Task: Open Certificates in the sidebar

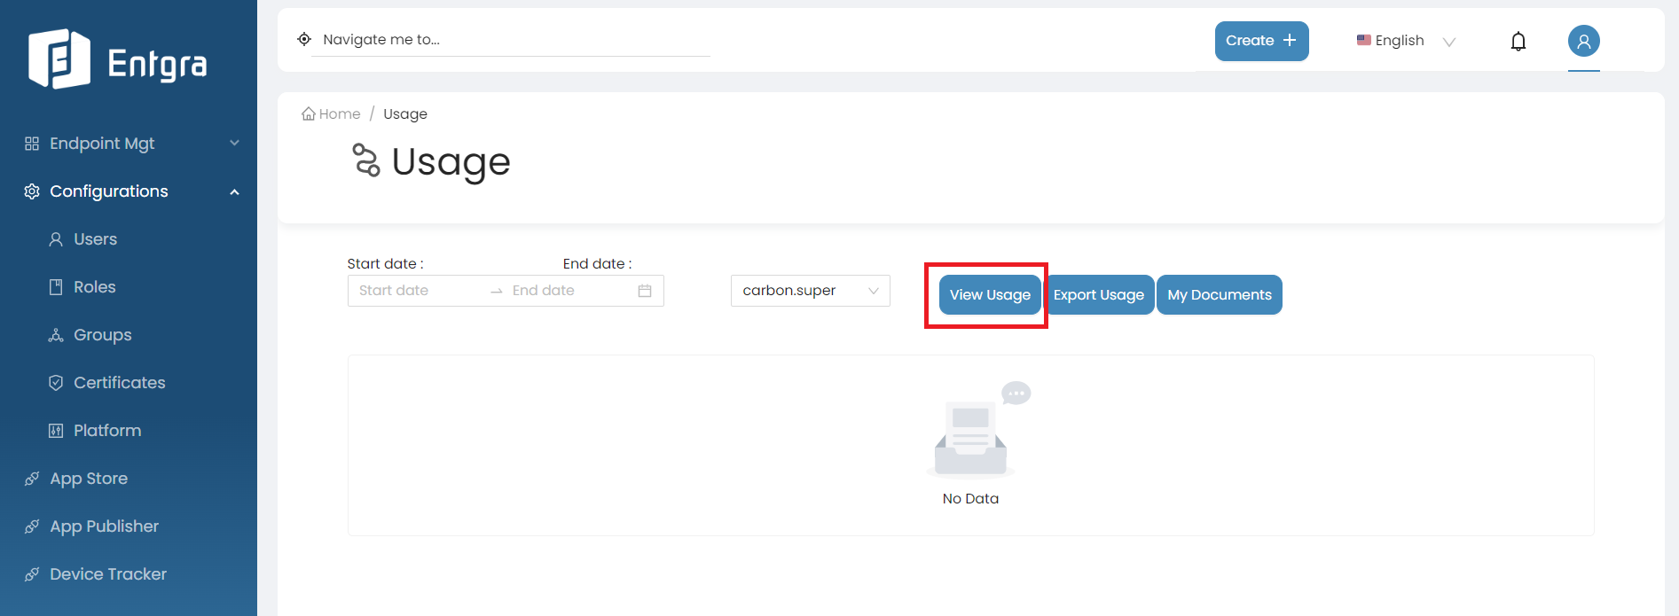Action: (119, 383)
